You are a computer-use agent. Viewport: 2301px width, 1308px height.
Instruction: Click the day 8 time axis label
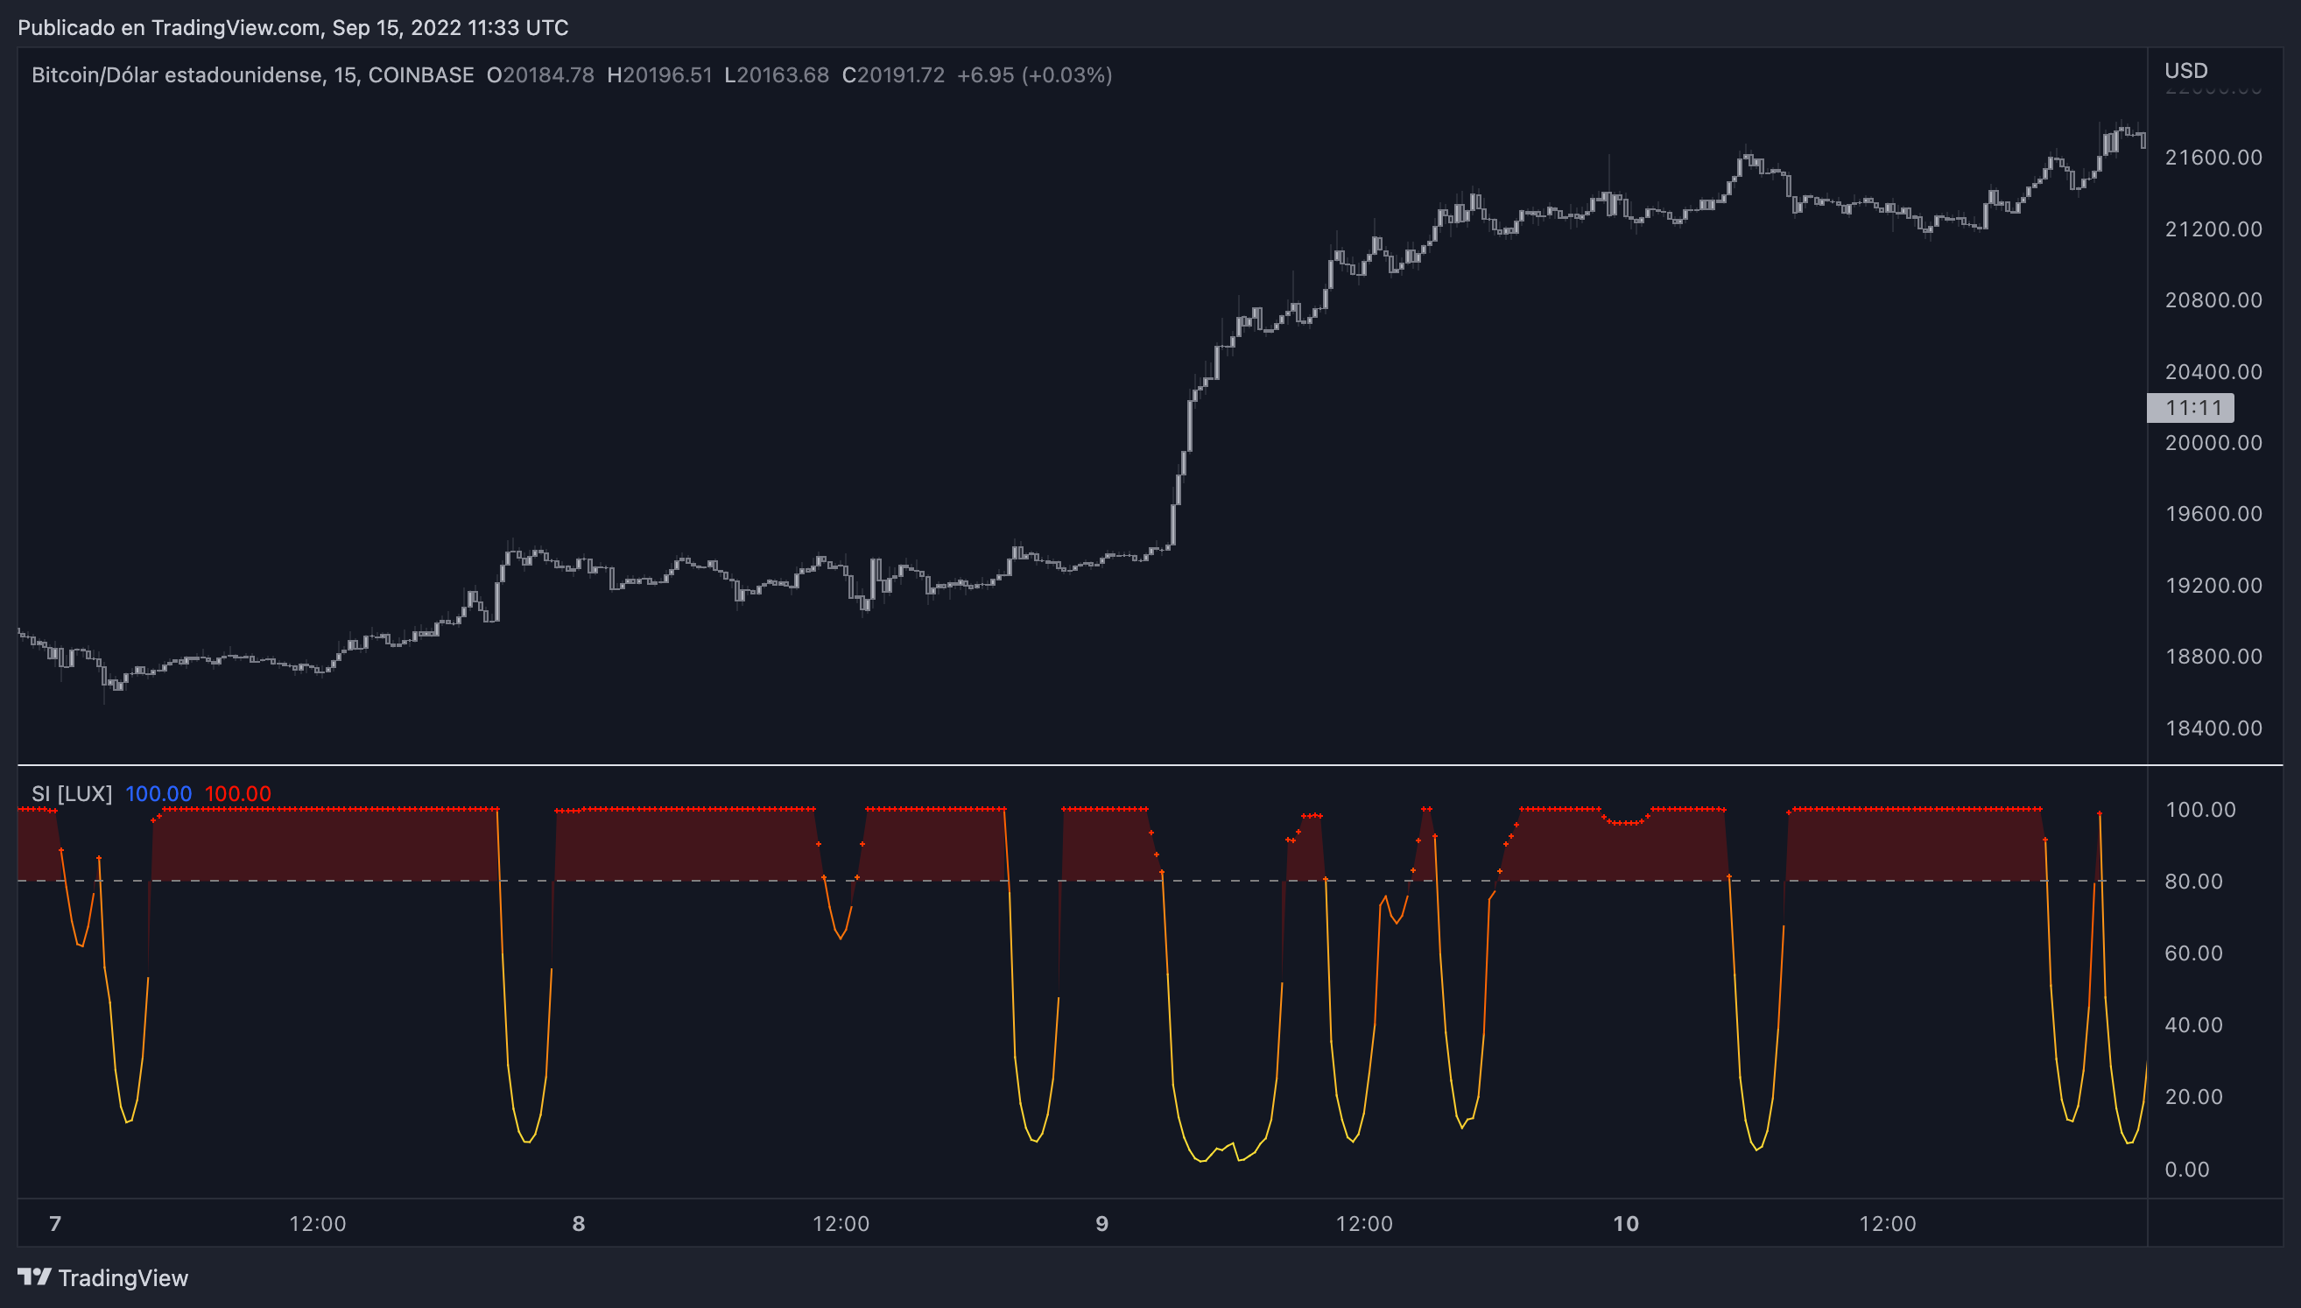579,1224
